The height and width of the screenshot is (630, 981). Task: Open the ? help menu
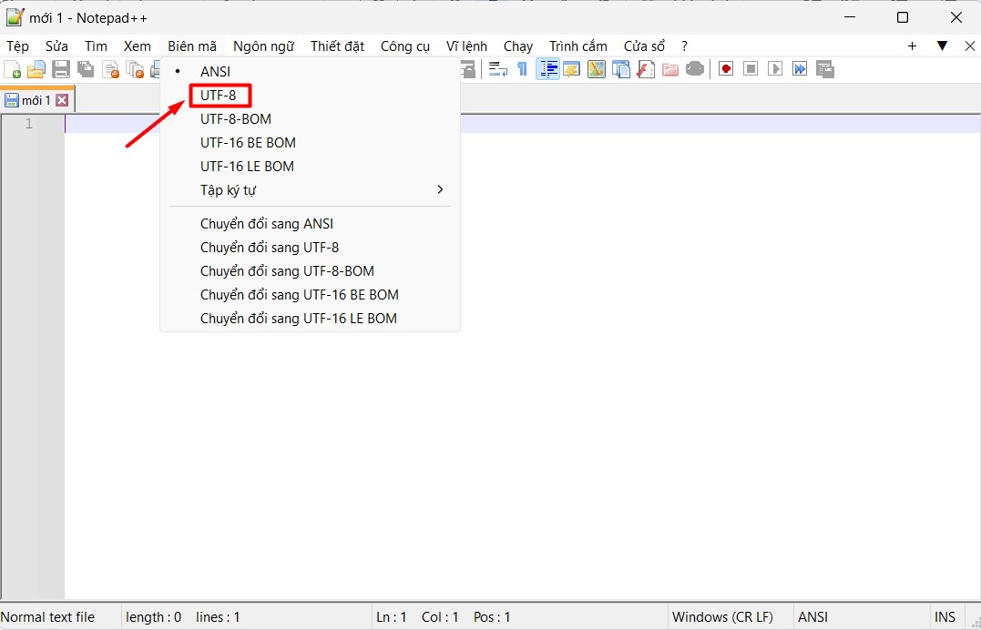684,46
